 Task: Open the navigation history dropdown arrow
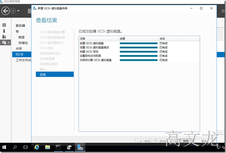18,11
